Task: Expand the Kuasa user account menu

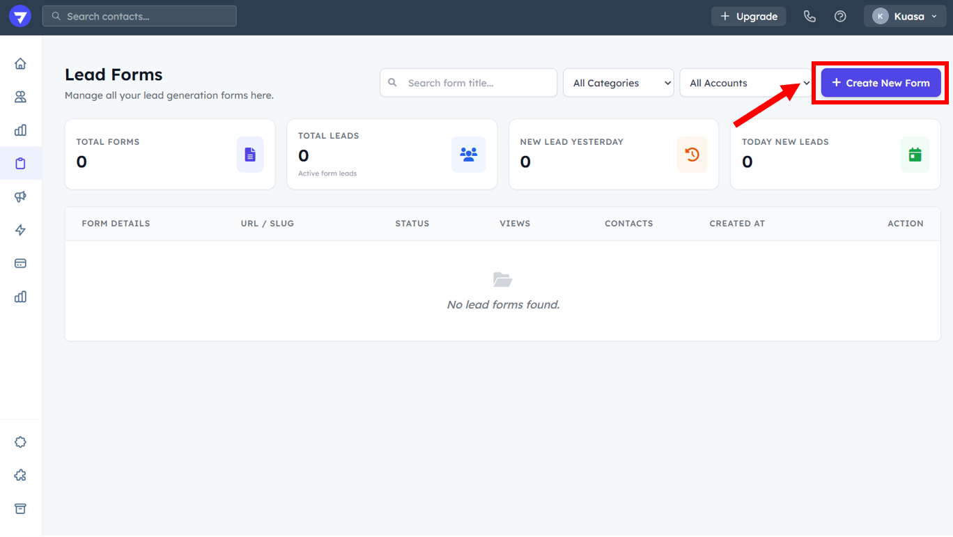Action: tap(904, 16)
